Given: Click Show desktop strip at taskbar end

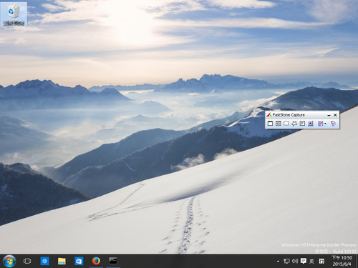Looking at the screenshot, I should (x=357, y=261).
